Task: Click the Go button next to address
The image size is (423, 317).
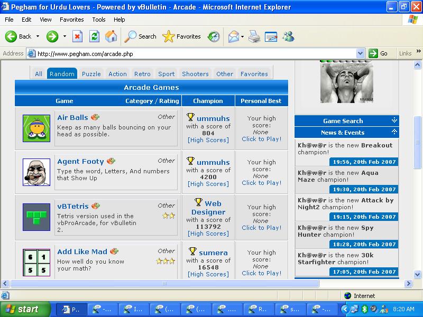Action: point(378,53)
